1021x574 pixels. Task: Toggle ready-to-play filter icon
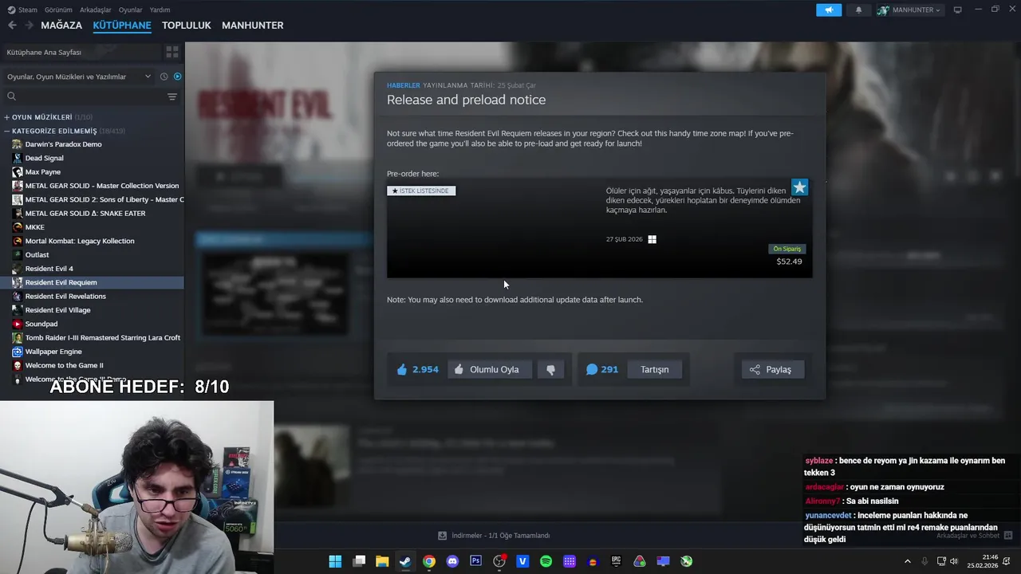(177, 77)
